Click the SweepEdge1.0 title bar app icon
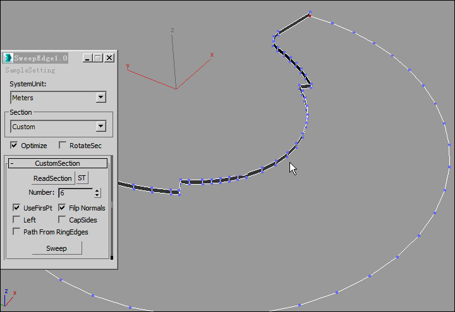 pyautogui.click(x=8, y=58)
